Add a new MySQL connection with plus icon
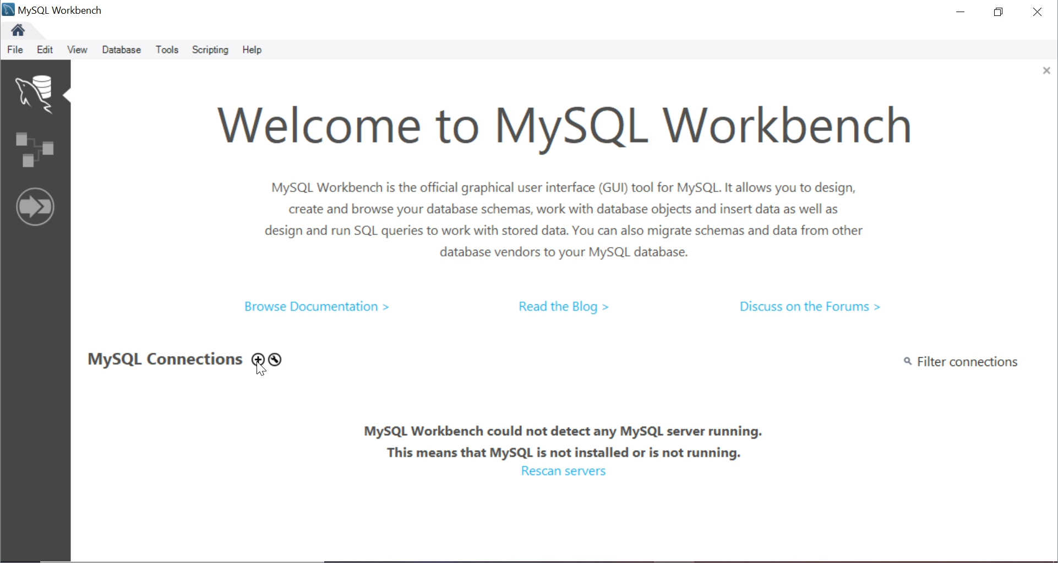The width and height of the screenshot is (1058, 563). [x=257, y=359]
